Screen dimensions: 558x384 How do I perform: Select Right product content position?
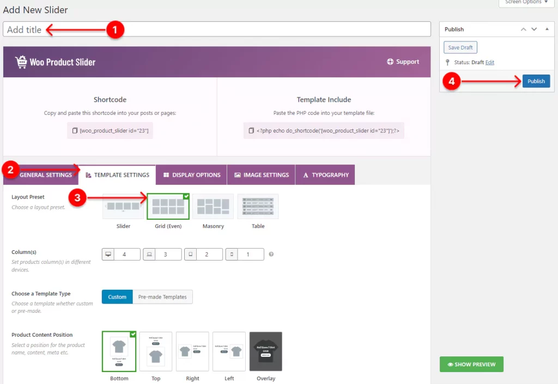[x=192, y=352]
